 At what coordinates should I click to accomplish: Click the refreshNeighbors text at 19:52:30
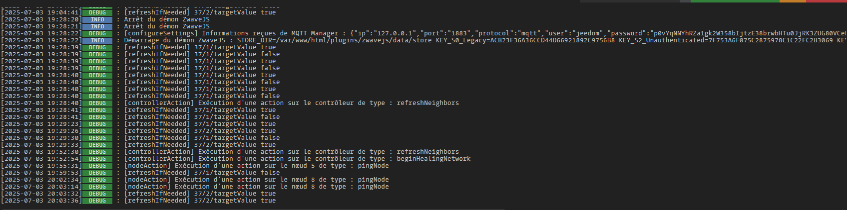(427, 152)
